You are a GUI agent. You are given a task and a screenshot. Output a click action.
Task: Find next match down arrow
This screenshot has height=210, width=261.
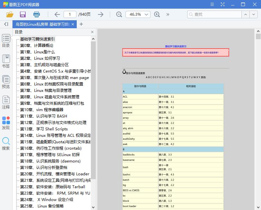tap(254, 14)
